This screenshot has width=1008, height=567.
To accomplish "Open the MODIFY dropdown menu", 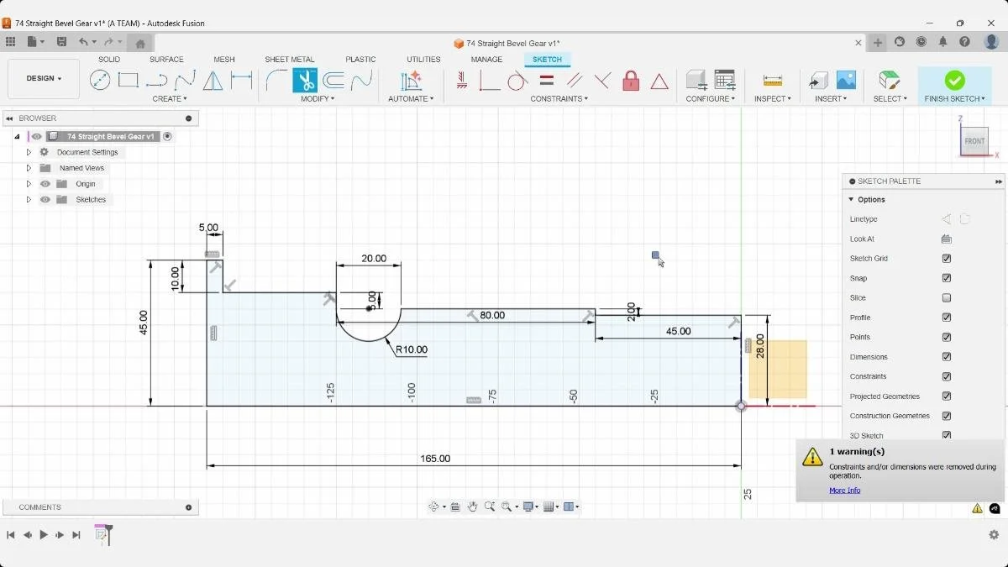I will coord(318,99).
